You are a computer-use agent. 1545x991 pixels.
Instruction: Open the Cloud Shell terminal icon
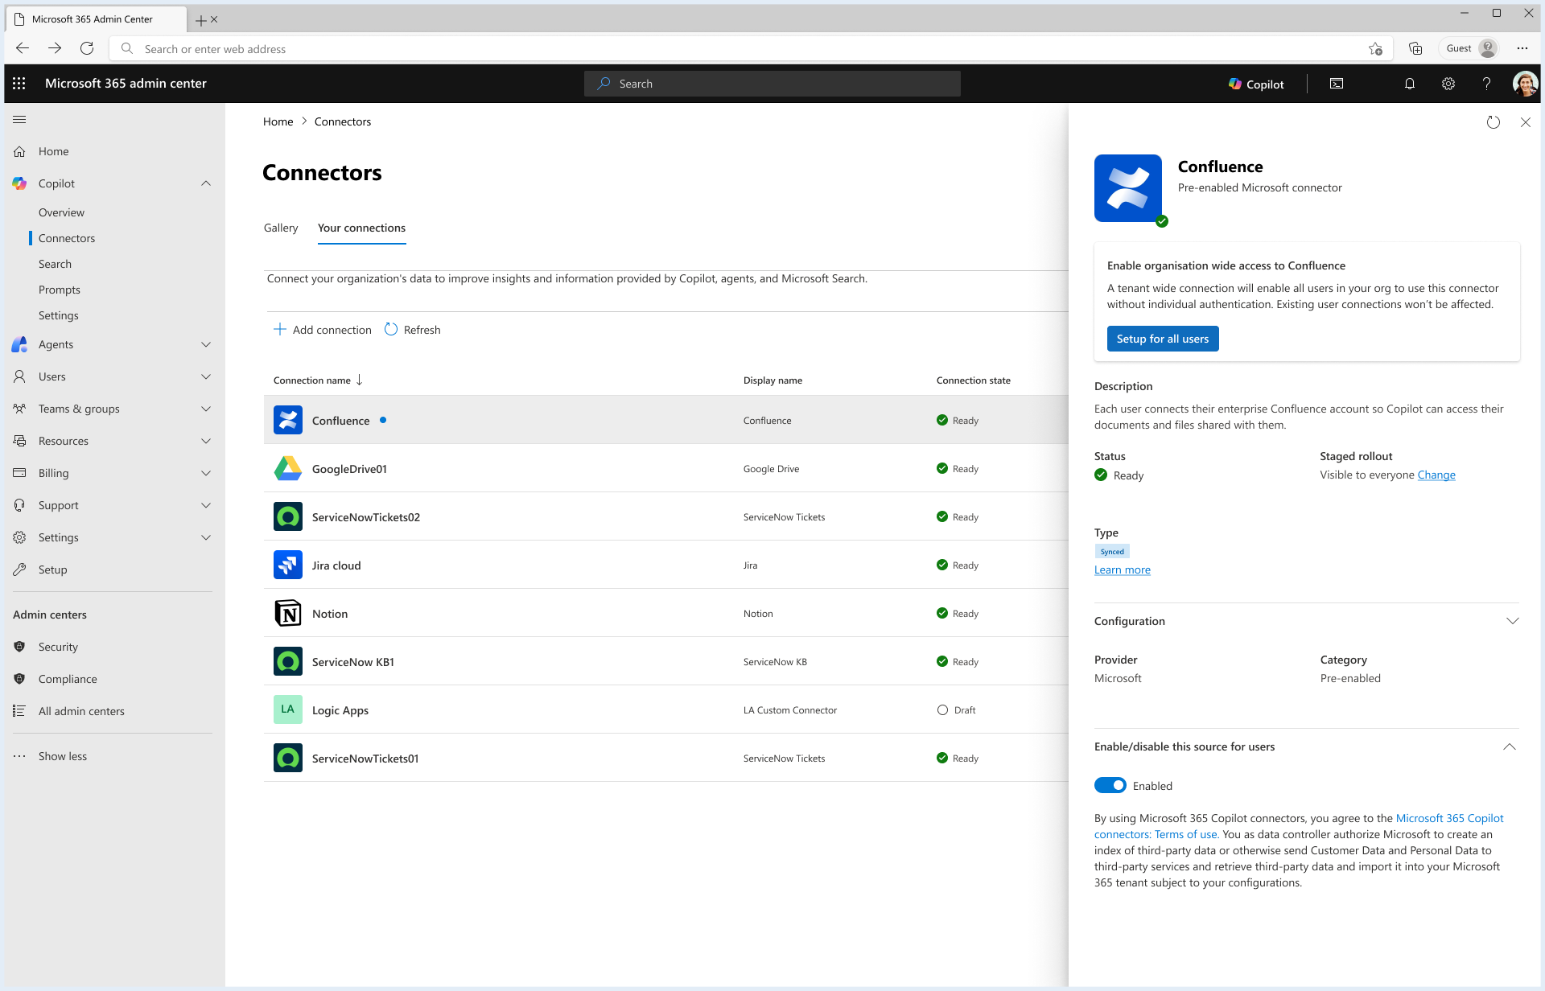click(1337, 84)
